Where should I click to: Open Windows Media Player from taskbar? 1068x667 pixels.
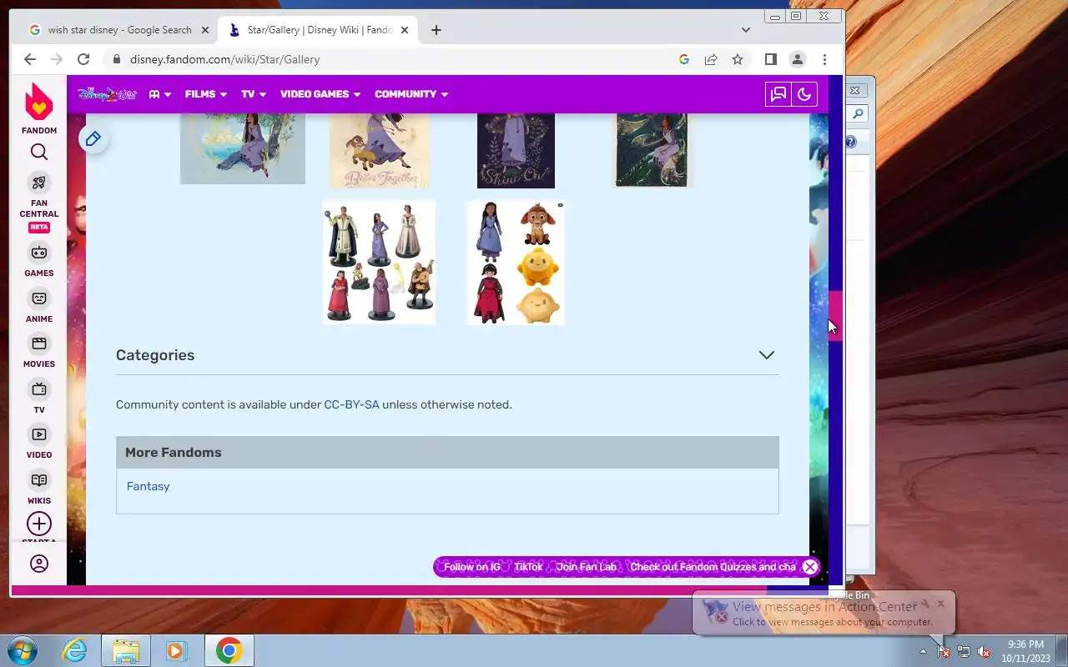(175, 650)
